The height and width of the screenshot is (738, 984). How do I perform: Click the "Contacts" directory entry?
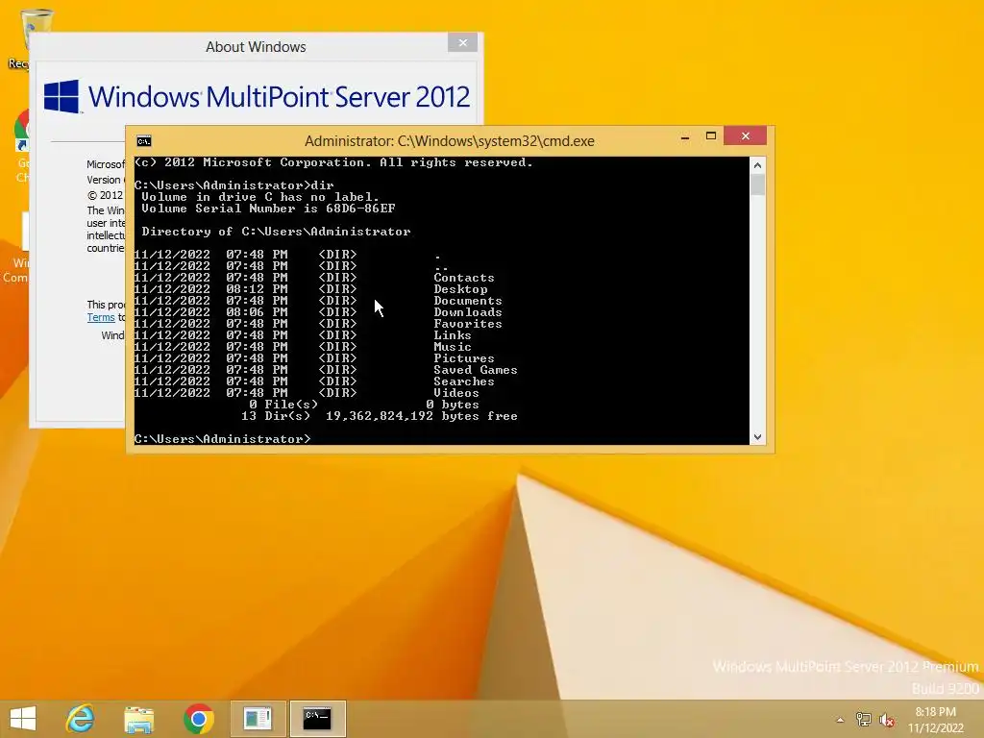[464, 278]
